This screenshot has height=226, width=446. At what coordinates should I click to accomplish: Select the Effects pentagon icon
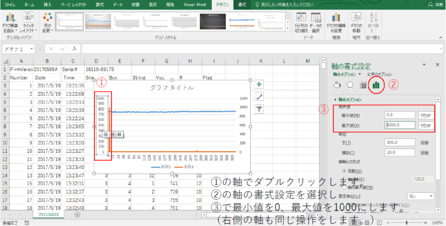pos(350,85)
